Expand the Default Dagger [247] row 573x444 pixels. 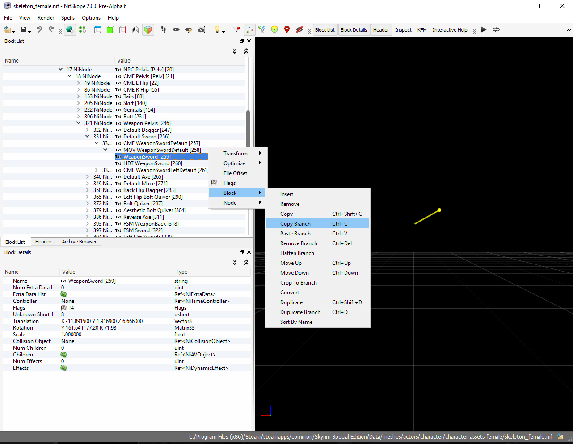87,130
